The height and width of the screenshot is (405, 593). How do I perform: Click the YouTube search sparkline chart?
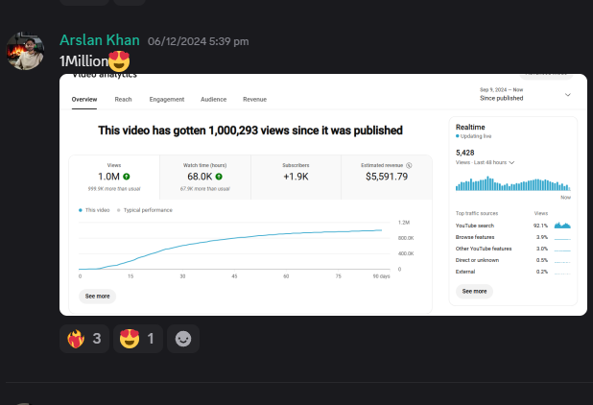tap(562, 226)
